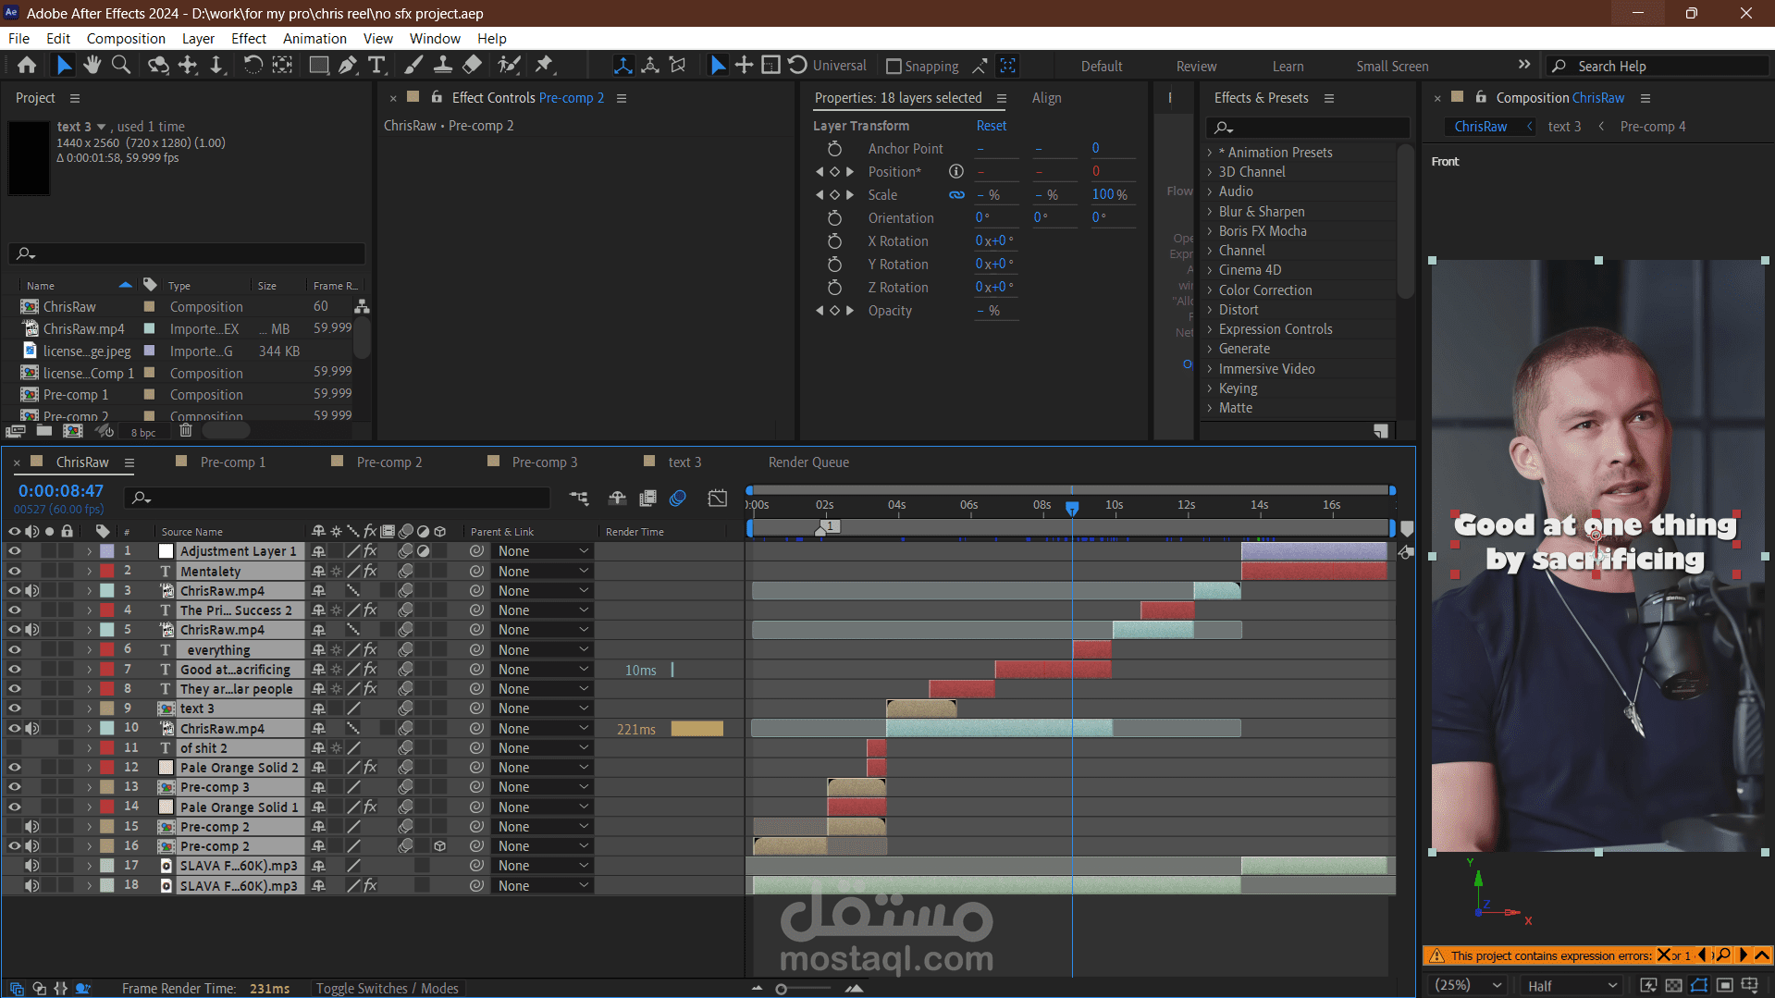
Task: Select the Hand tool
Action: pyautogui.click(x=92, y=66)
